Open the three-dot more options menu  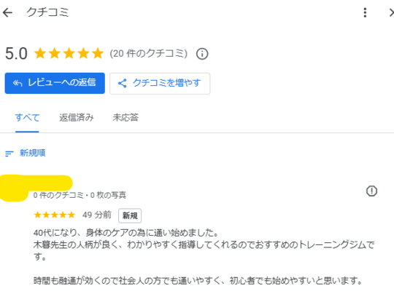(x=365, y=12)
